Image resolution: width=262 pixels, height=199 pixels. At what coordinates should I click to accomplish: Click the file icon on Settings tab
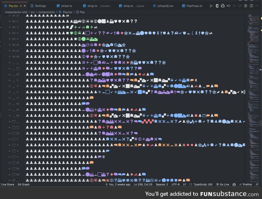pos(32,6)
